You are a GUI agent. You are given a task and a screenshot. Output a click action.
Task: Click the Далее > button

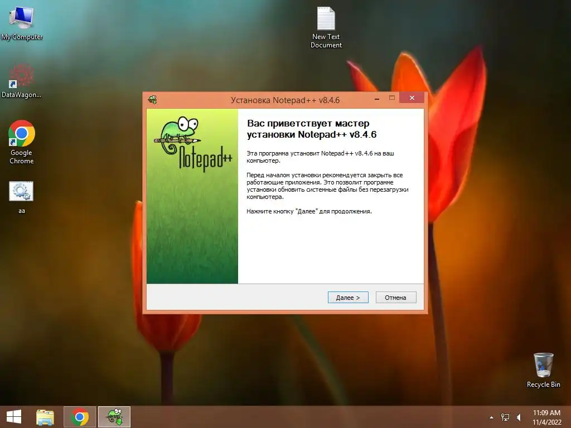tap(348, 298)
